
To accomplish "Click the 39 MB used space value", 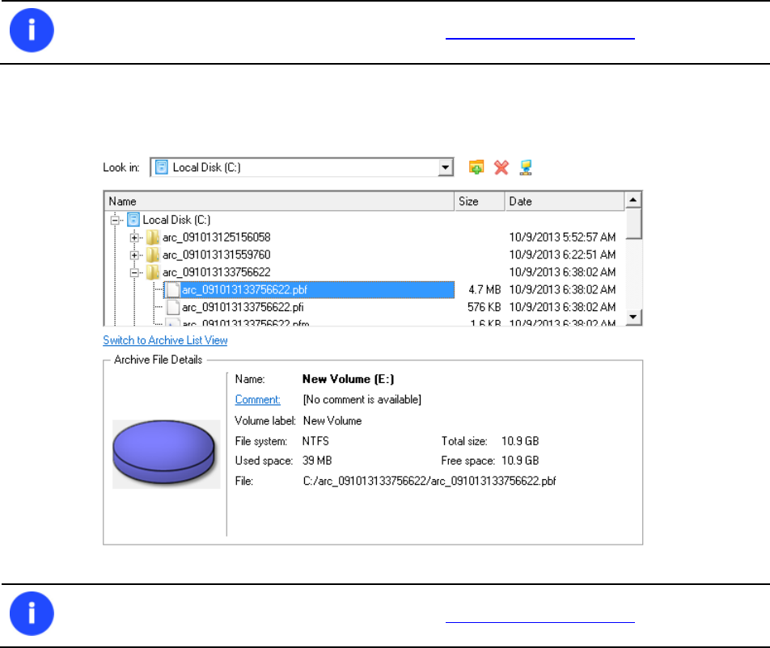I will tap(317, 461).
